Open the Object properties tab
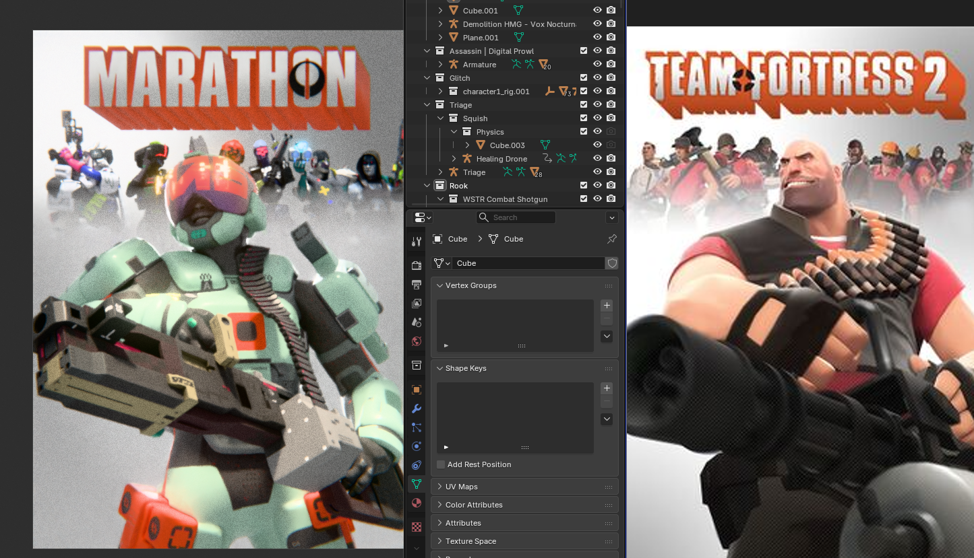The image size is (974, 558). tap(417, 390)
